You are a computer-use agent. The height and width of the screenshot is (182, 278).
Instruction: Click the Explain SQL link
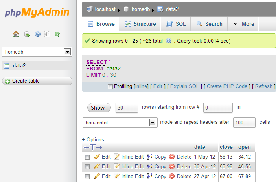point(184,86)
